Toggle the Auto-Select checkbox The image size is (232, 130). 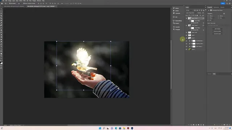tap(10, 3)
